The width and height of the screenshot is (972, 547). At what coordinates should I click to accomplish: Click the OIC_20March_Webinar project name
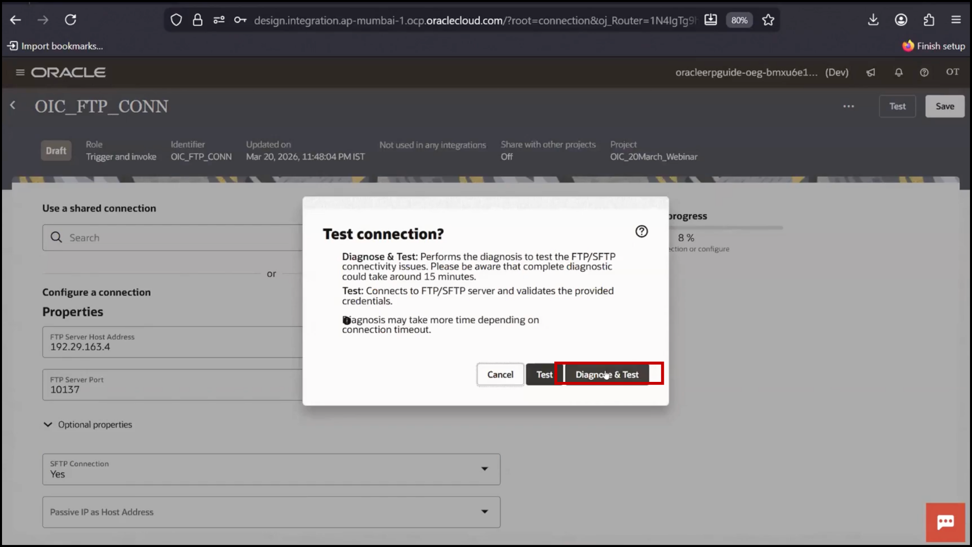click(654, 157)
